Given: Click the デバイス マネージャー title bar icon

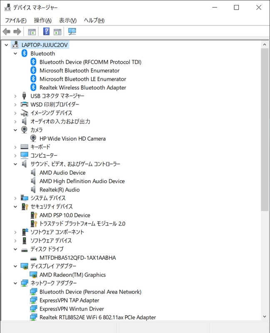Looking at the screenshot, I should [7, 7].
